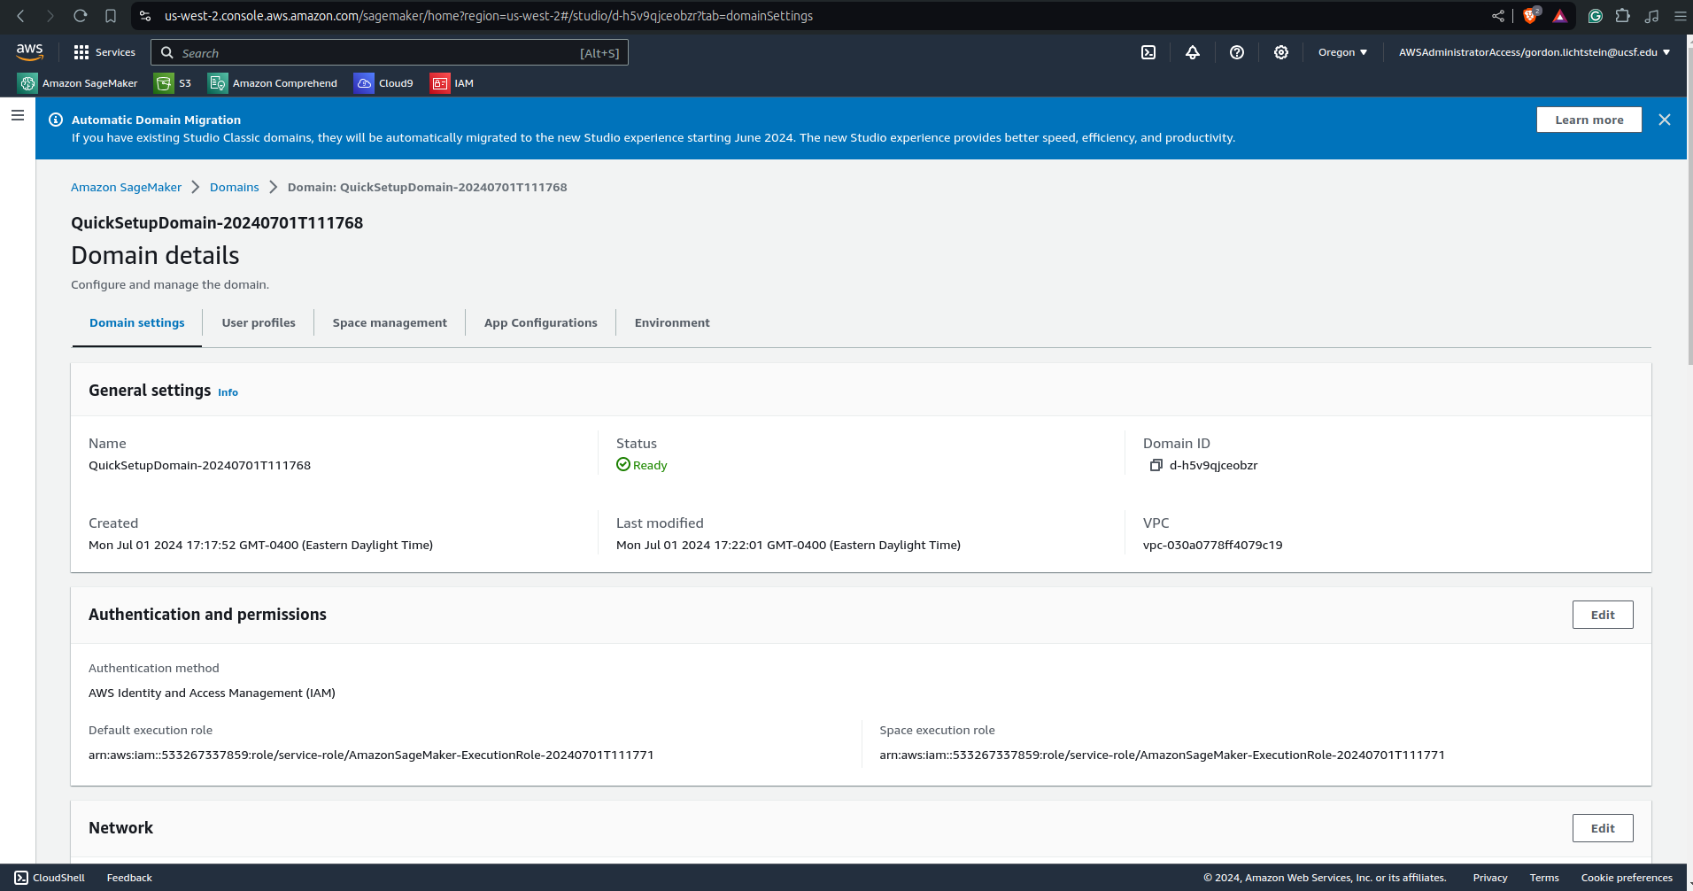Edit Authentication and permissions section

coord(1603,615)
